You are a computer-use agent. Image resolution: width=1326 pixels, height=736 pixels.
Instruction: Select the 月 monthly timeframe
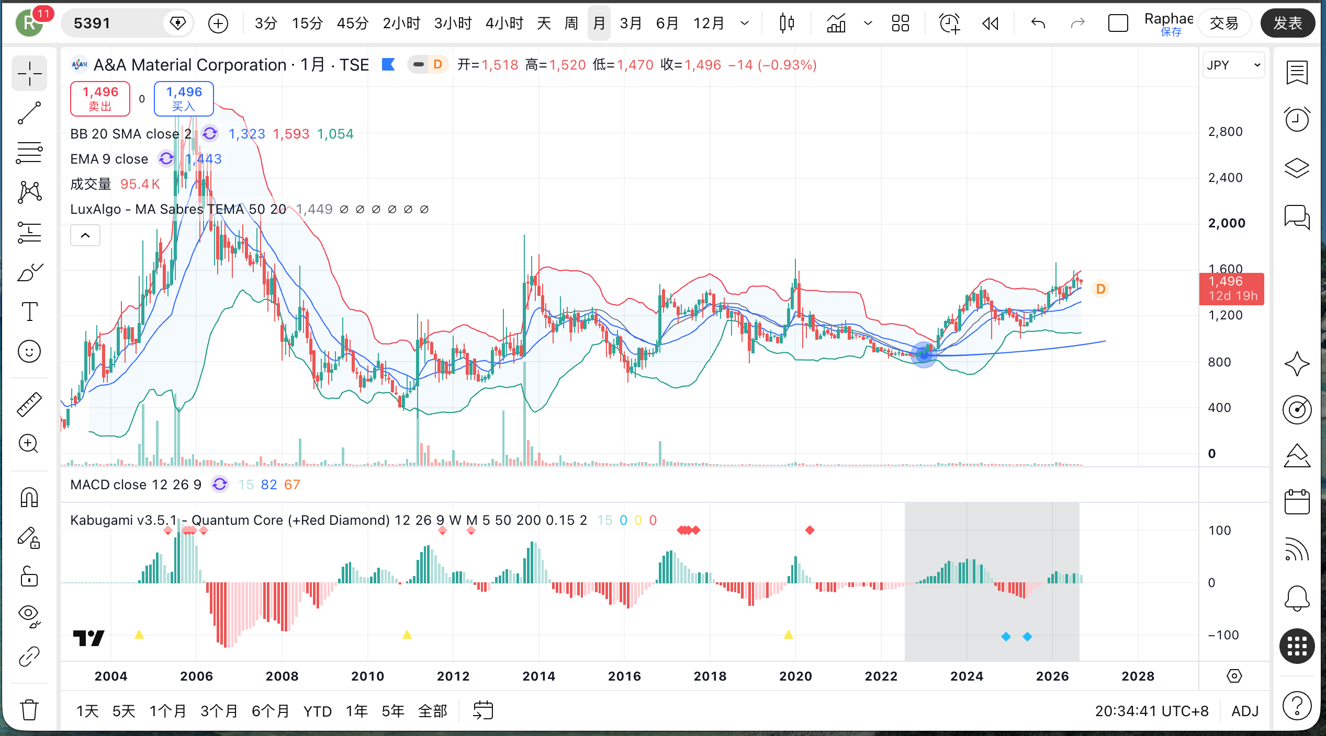pyautogui.click(x=599, y=23)
